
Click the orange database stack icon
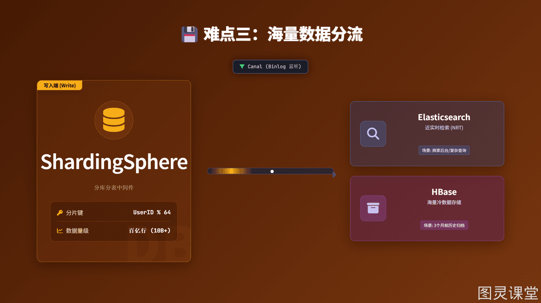coord(114,120)
